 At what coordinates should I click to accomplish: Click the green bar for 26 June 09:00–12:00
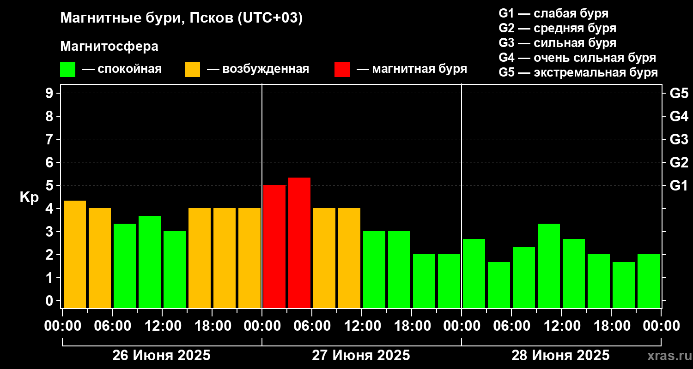point(150,262)
